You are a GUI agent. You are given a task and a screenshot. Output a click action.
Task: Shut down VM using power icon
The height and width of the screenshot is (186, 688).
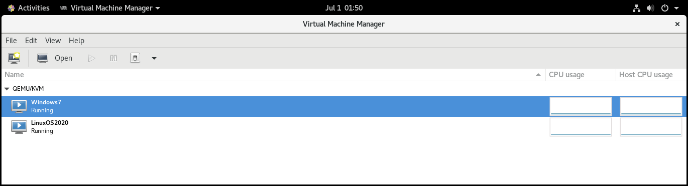coord(135,58)
